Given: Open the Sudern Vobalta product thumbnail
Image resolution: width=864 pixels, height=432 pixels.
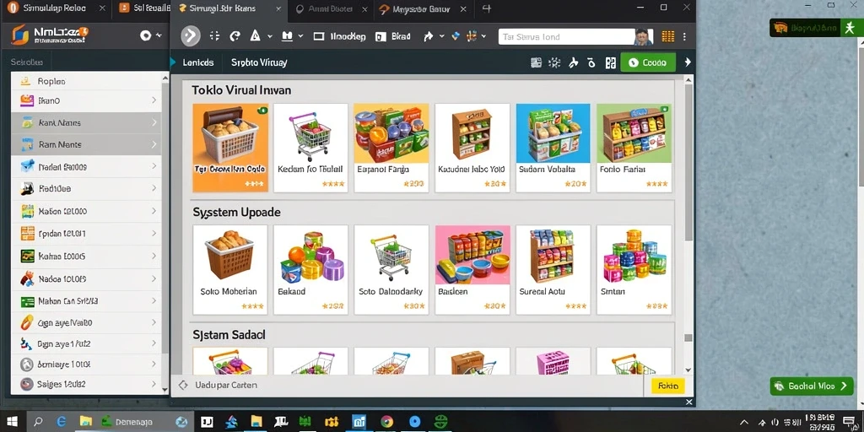Looking at the screenshot, I should (x=553, y=134).
